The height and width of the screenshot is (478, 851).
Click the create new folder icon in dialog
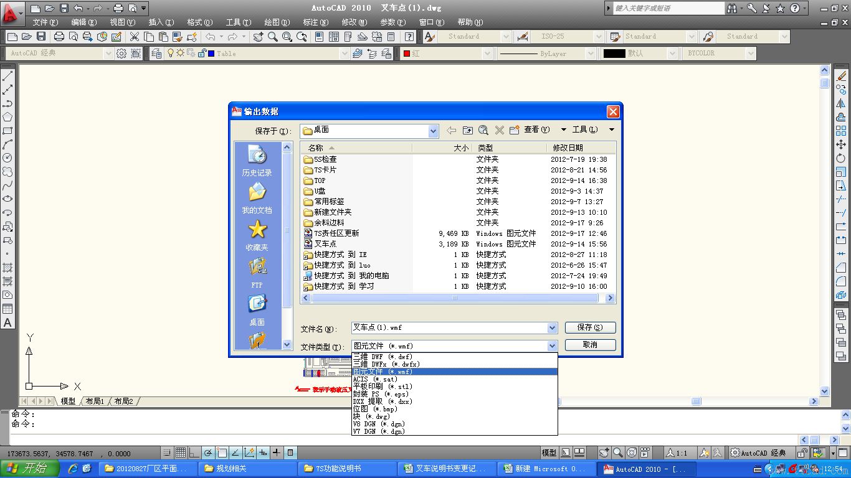[515, 130]
